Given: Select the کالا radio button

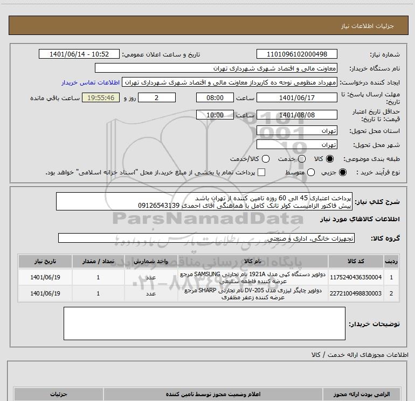Looking at the screenshot, I should [x=330, y=159].
